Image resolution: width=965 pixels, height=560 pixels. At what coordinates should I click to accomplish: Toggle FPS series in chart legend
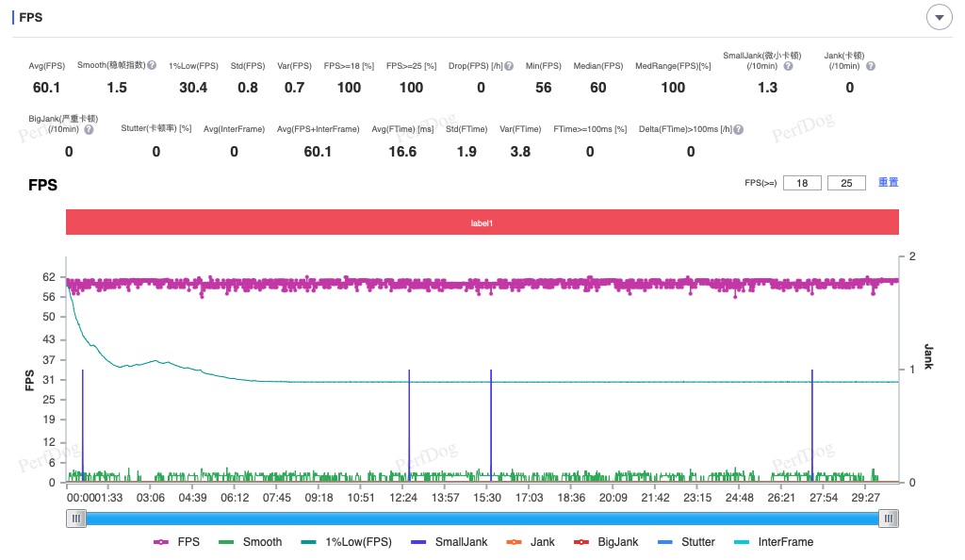pyautogui.click(x=176, y=542)
